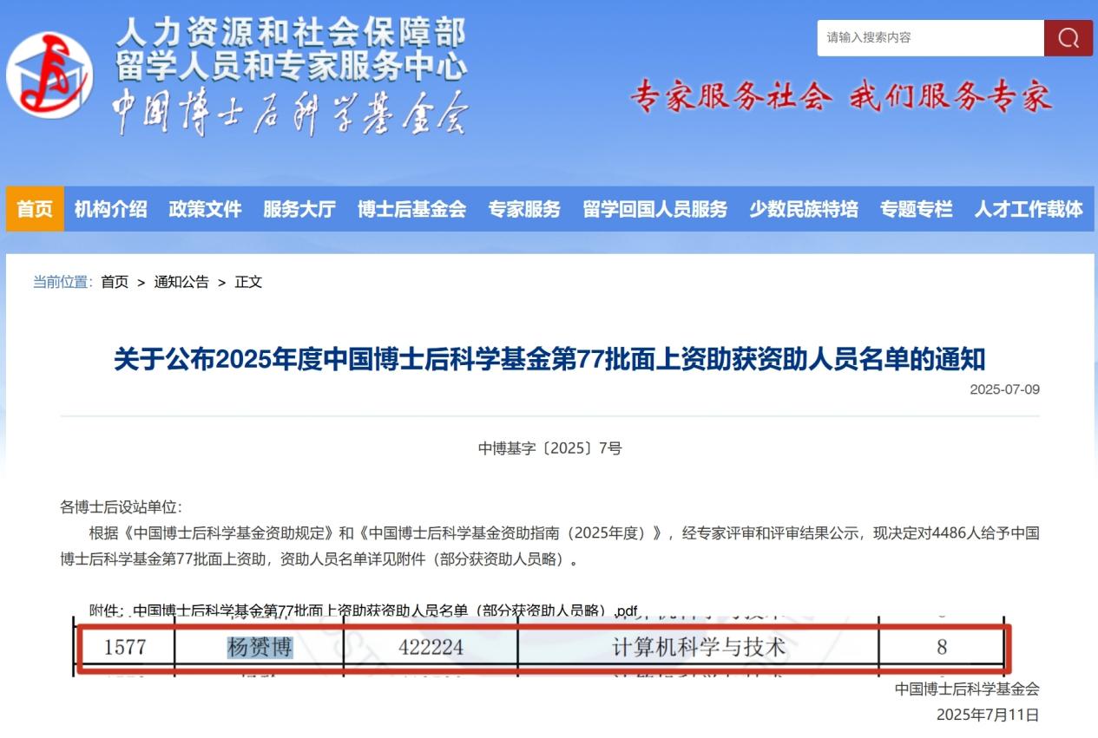Click the article title about 第77批面上资助
This screenshot has width=1098, height=738.
pos(549,359)
